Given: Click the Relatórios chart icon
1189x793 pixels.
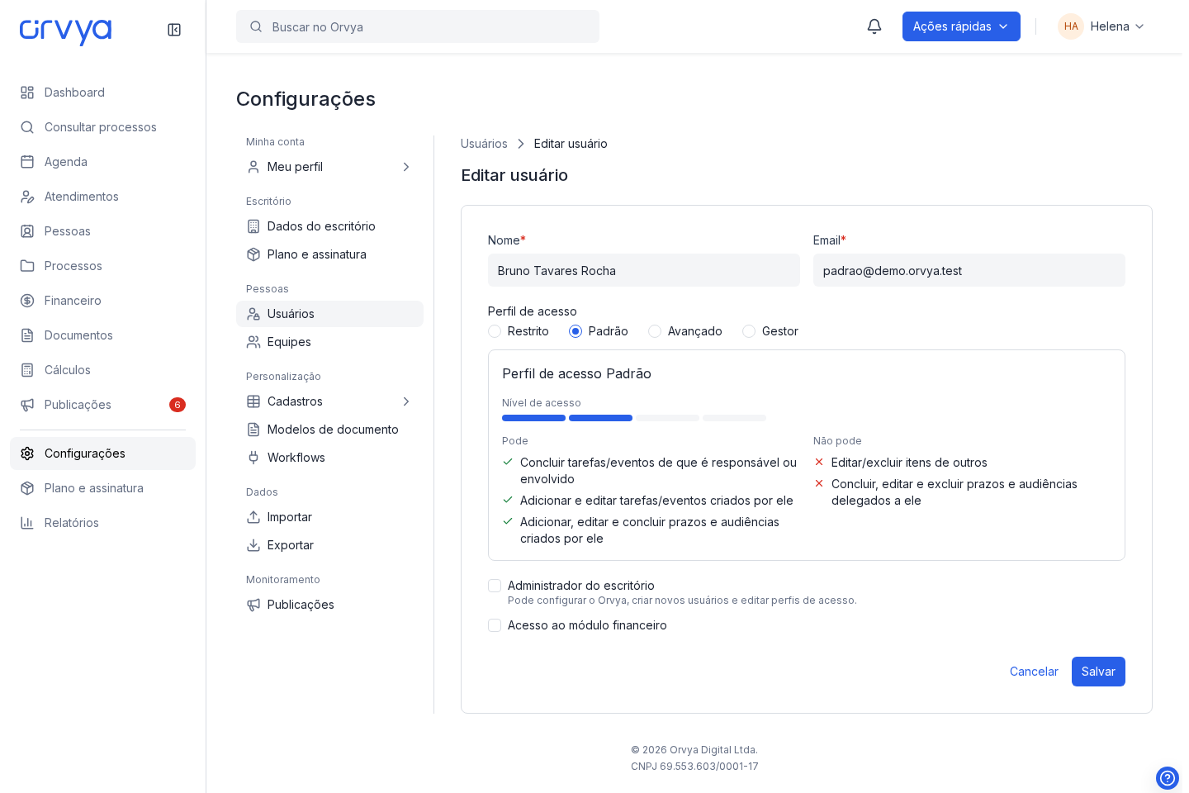Looking at the screenshot, I should 27,523.
